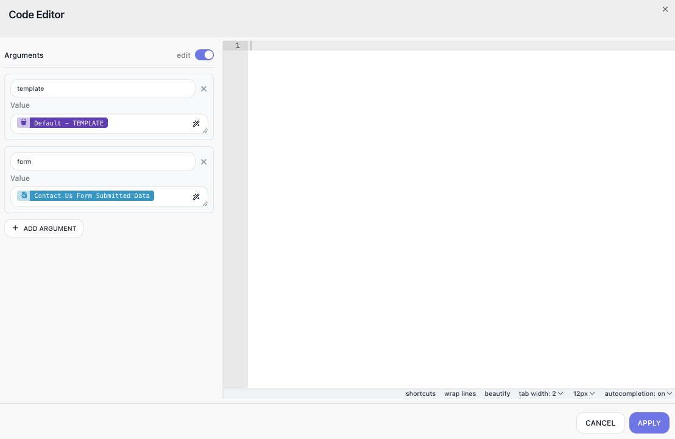Click into the code editor line 1

pos(461,46)
